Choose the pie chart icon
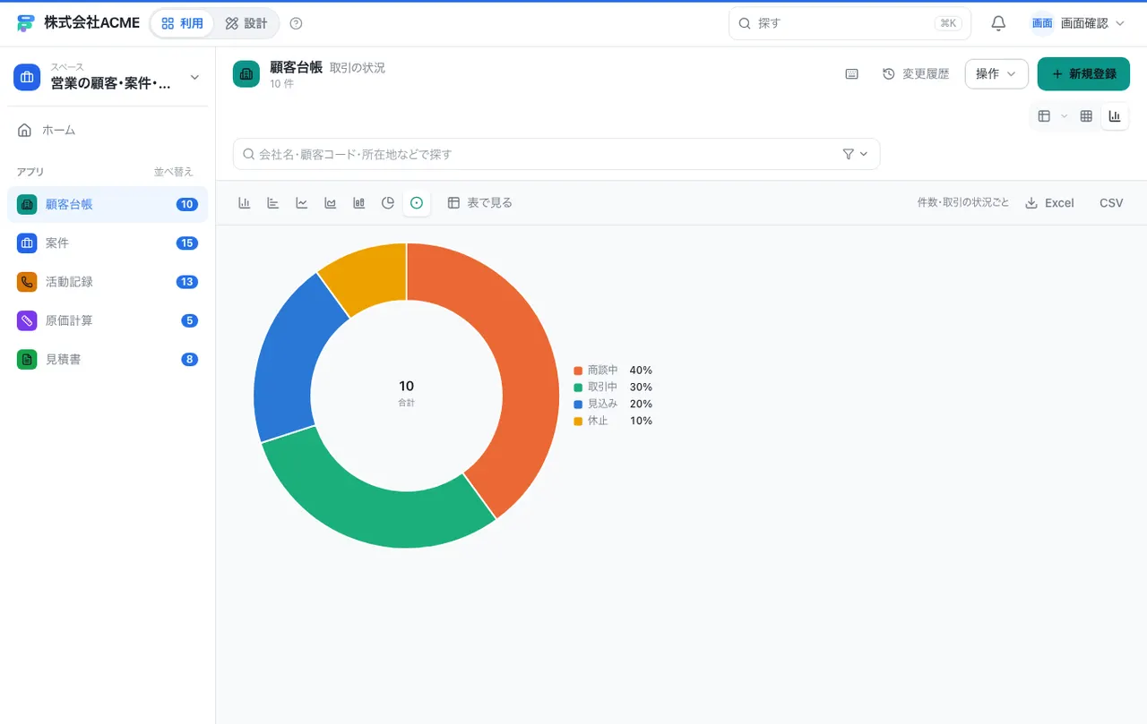The width and height of the screenshot is (1147, 724). [387, 203]
